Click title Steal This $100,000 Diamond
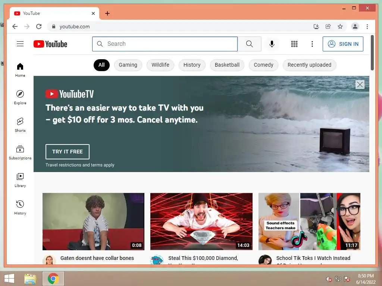Image resolution: width=382 pixels, height=286 pixels. (x=203, y=258)
